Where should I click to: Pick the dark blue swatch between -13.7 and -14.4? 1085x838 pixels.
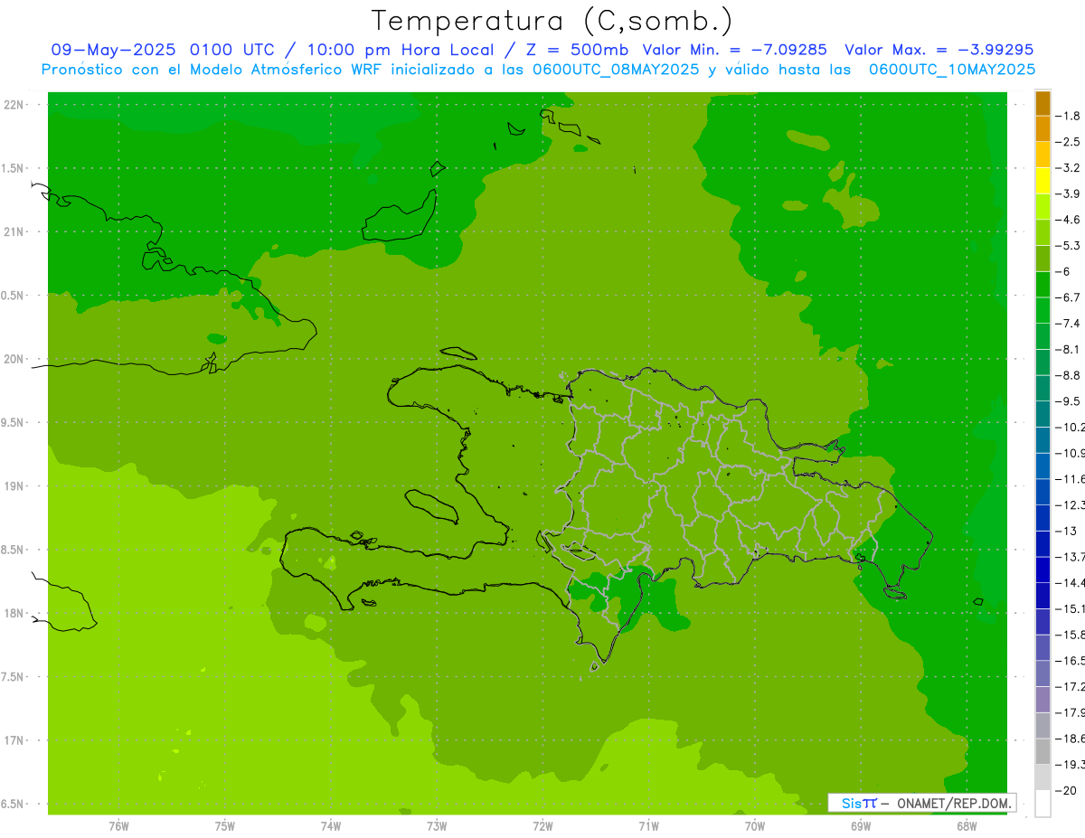coord(1043,570)
